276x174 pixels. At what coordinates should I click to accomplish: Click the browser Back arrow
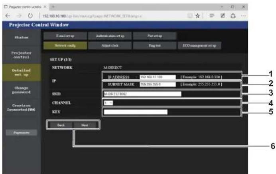pos(8,16)
